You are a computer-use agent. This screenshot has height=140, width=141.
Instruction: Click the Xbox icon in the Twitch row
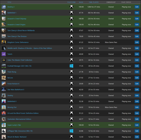coord(71,54)
